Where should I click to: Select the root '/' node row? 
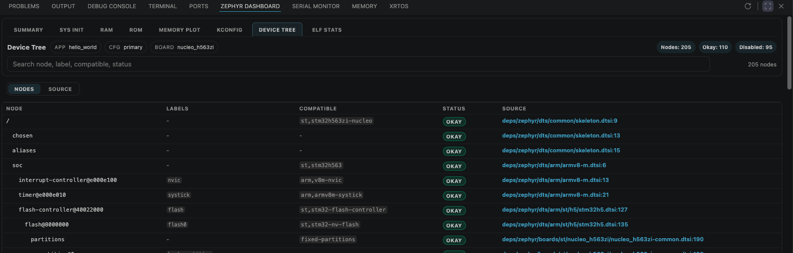point(392,121)
